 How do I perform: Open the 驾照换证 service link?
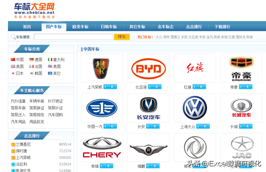37,108
